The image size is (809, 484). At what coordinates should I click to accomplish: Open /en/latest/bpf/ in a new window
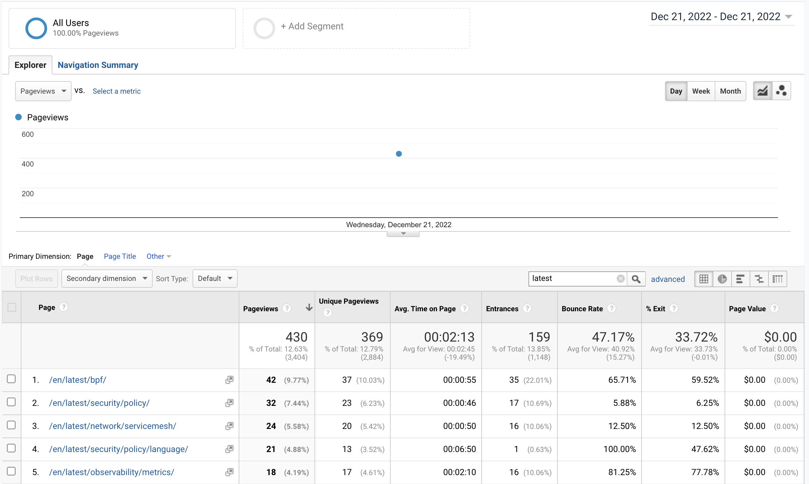229,379
